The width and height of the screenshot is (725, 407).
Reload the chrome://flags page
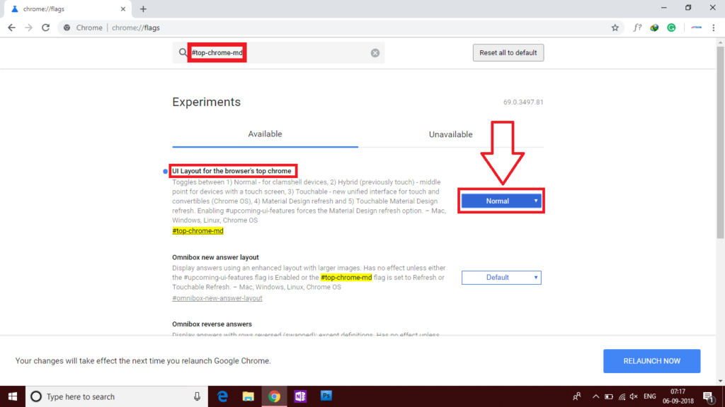coord(45,28)
